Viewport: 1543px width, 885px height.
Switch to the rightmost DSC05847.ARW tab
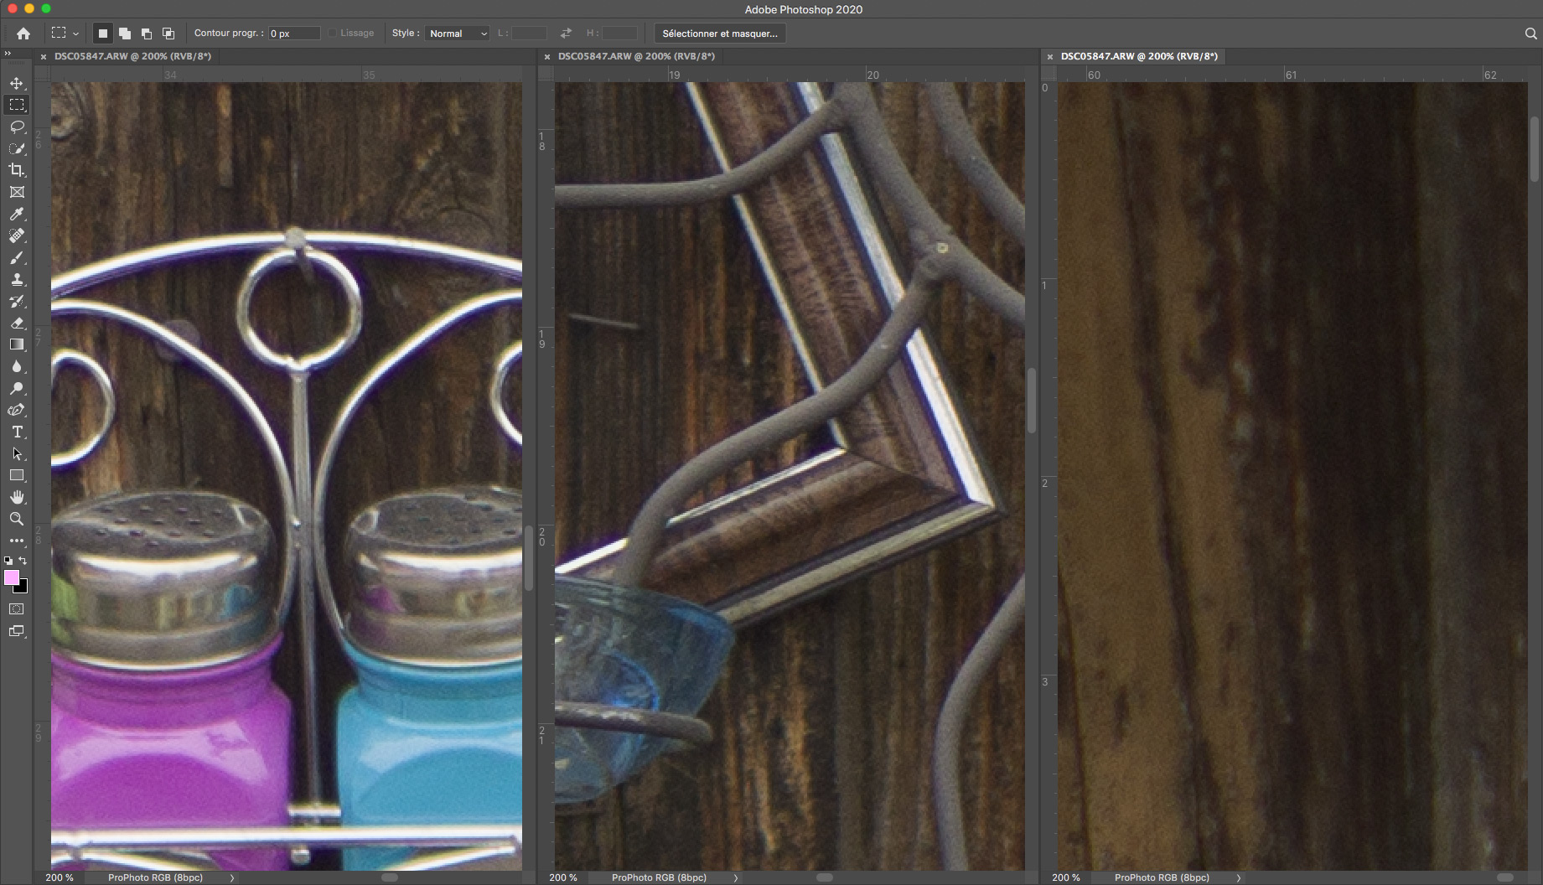(1138, 56)
